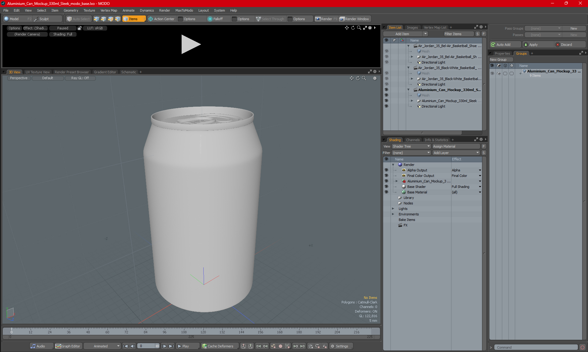Open Shading panel gear options
This screenshot has height=352, width=588.
click(x=481, y=140)
